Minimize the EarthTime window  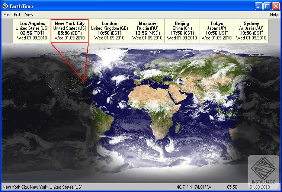tap(259, 6)
